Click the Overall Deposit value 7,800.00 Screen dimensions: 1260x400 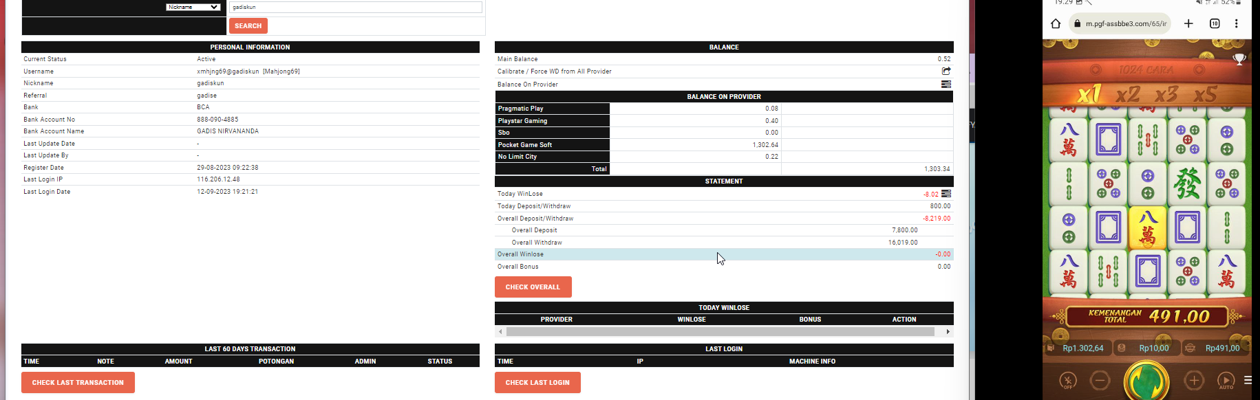pyautogui.click(x=904, y=230)
